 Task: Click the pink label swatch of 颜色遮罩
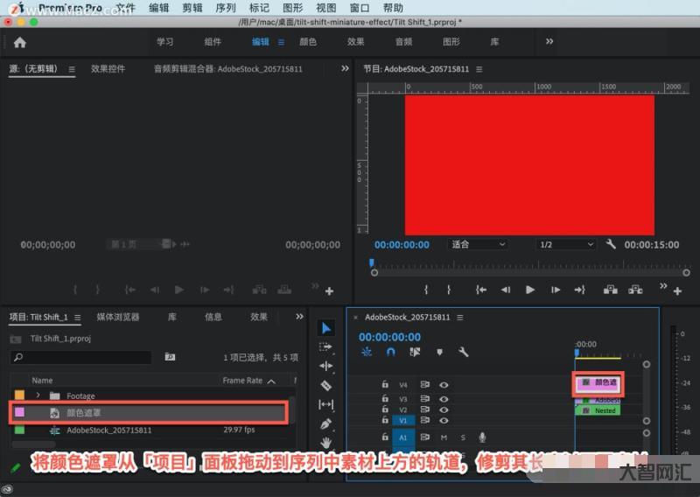pos(19,412)
